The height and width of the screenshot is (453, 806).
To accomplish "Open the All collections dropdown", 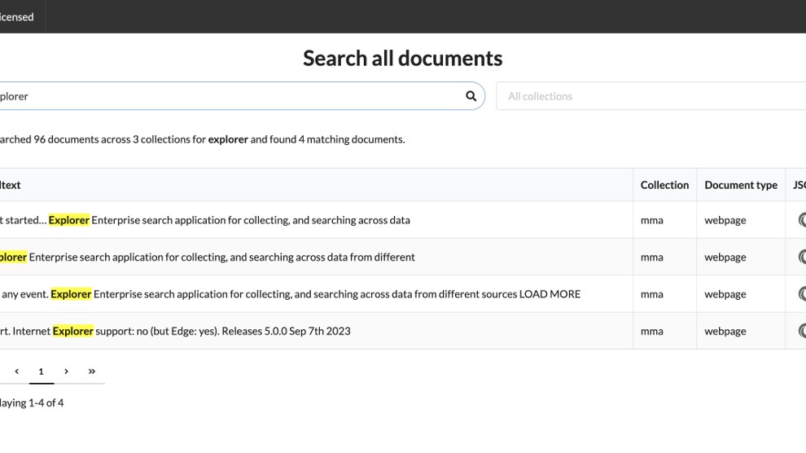I will [650, 96].
